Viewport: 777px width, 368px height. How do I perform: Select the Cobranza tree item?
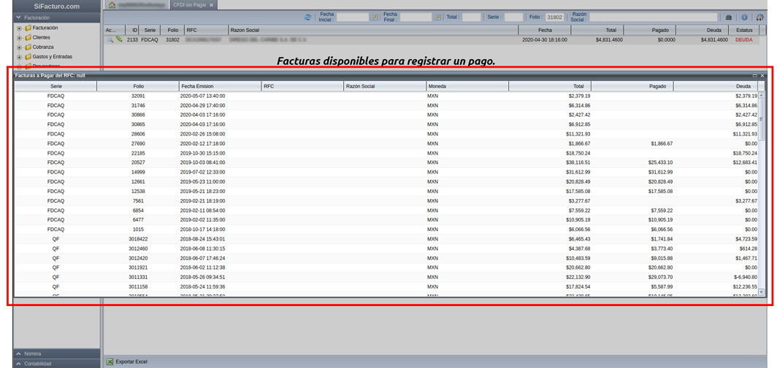tap(43, 47)
